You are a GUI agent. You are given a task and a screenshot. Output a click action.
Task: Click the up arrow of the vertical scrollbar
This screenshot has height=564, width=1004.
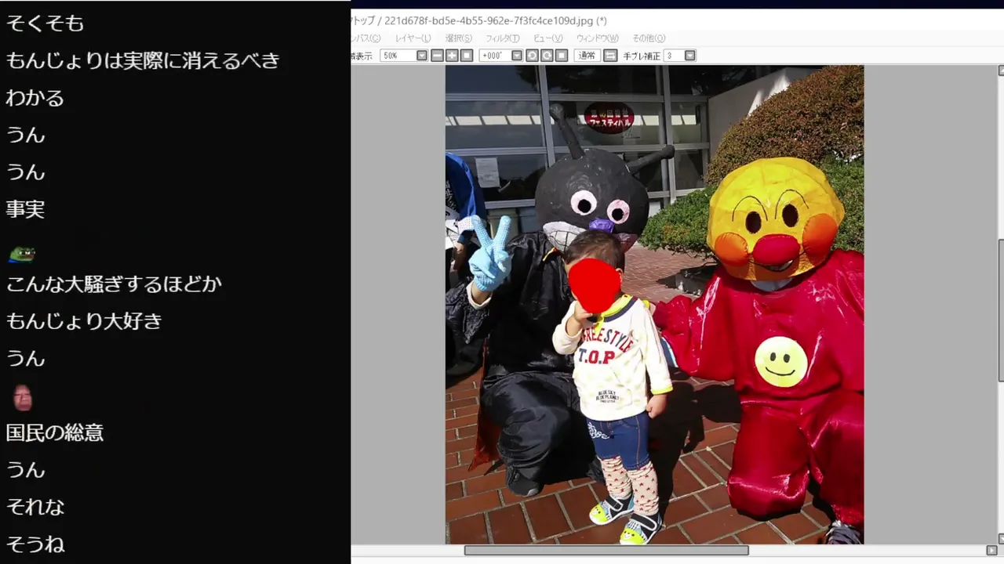tap(1001, 70)
